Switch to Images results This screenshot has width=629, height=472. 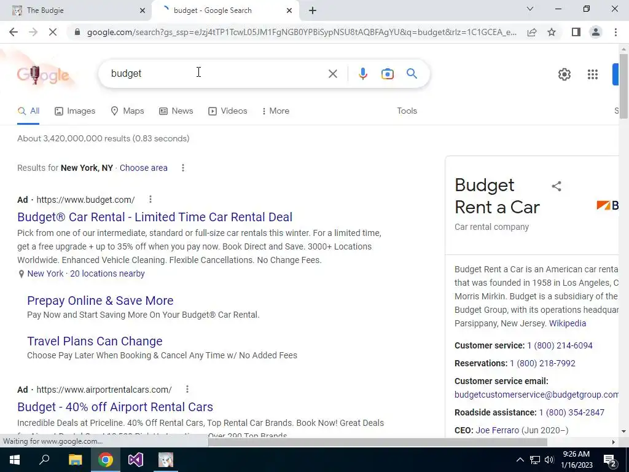click(x=75, y=111)
